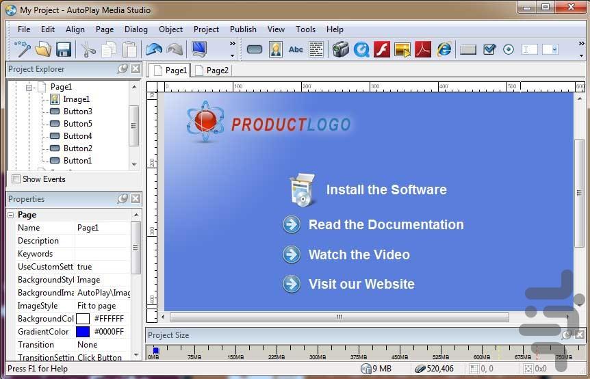
Task: Insert a new Button object
Action: 255,49
